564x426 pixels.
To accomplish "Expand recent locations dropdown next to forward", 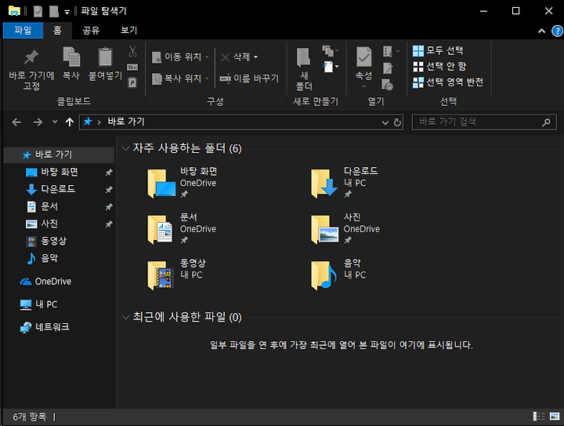I will coord(55,122).
